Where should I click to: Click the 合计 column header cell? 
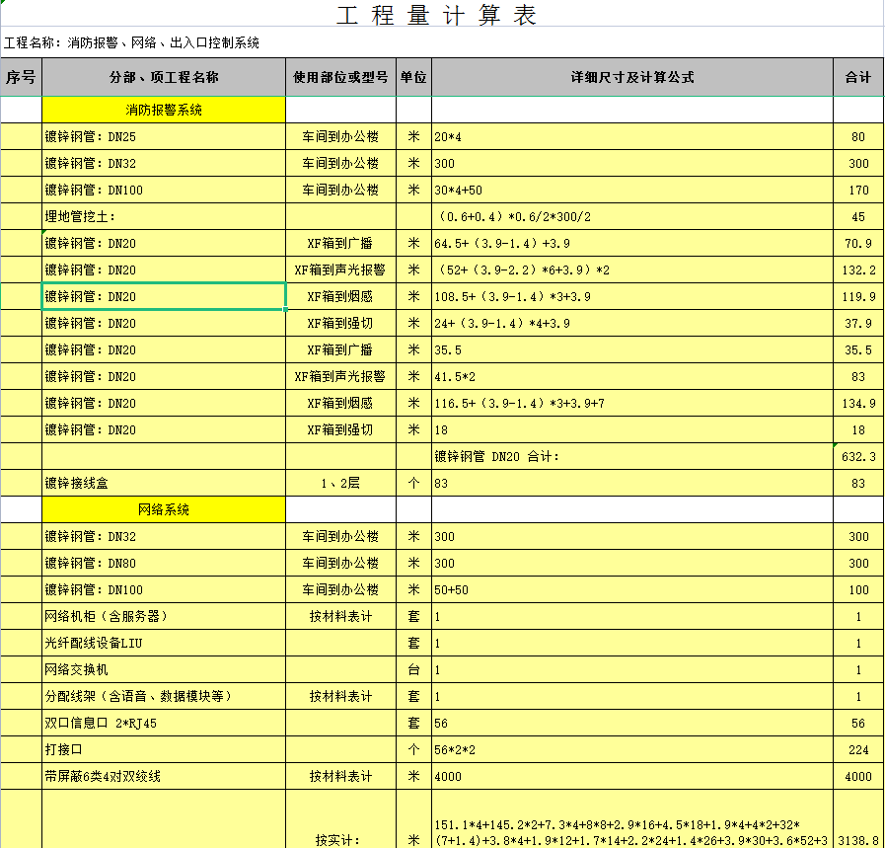[x=857, y=77]
